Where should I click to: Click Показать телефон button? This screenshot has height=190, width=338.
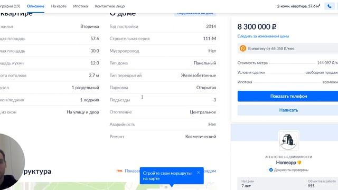point(288,96)
